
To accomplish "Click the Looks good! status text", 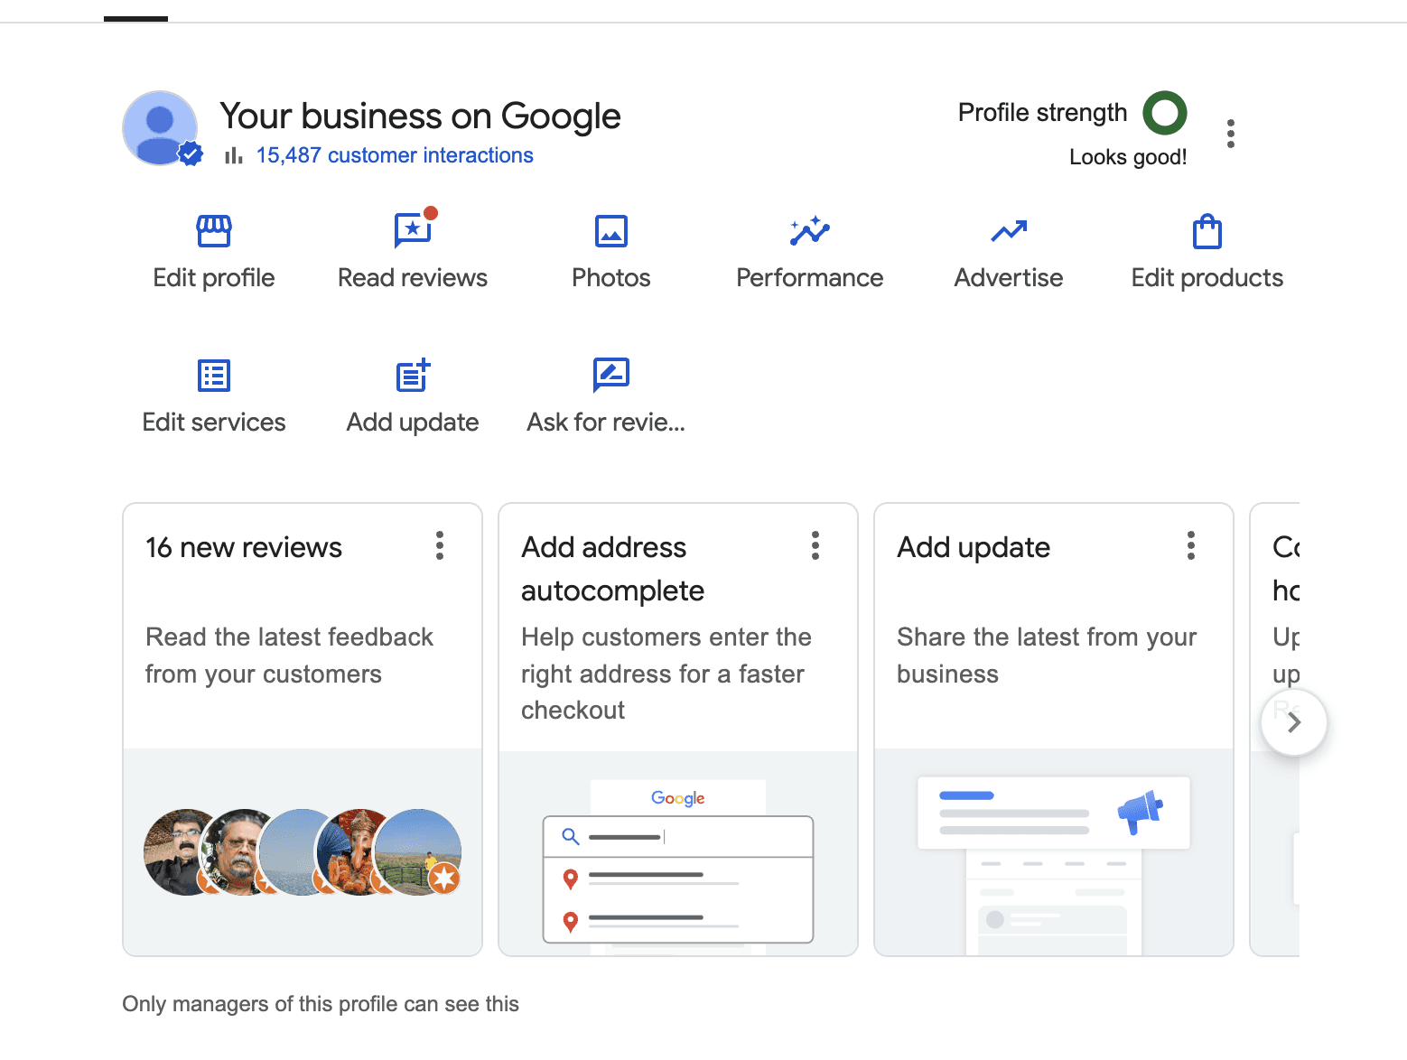I will pyautogui.click(x=1128, y=157).
